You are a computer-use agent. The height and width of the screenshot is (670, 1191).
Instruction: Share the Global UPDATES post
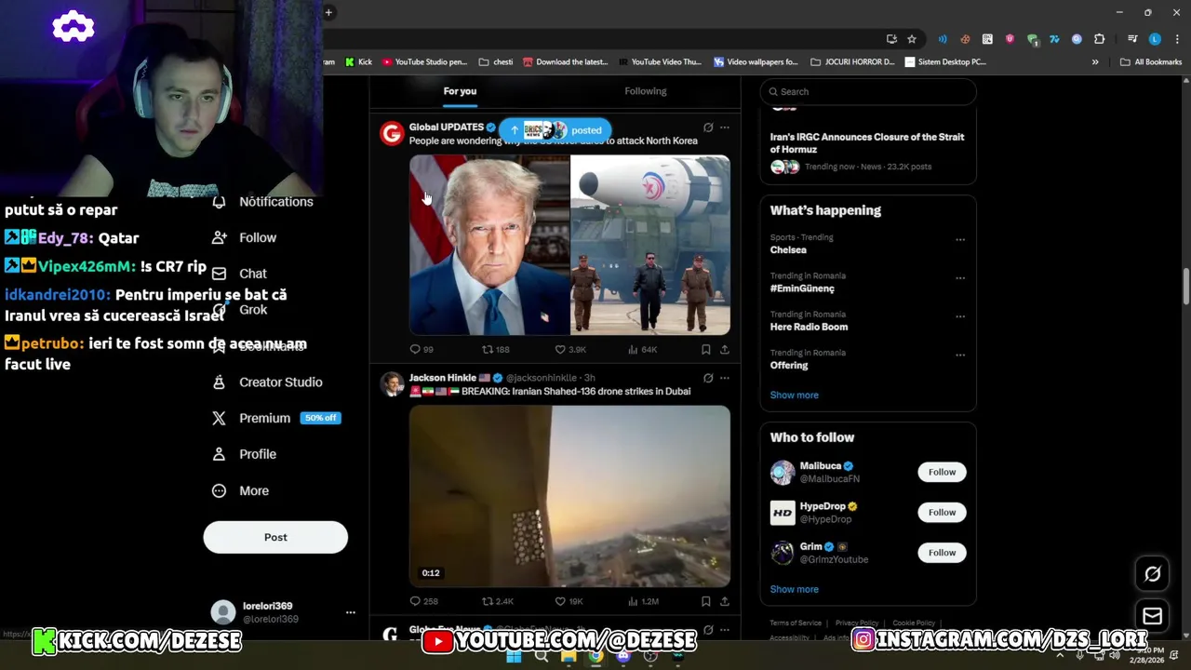(725, 350)
